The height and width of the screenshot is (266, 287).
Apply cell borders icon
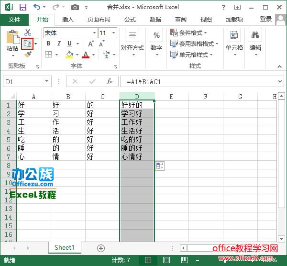pyautogui.click(x=48, y=55)
